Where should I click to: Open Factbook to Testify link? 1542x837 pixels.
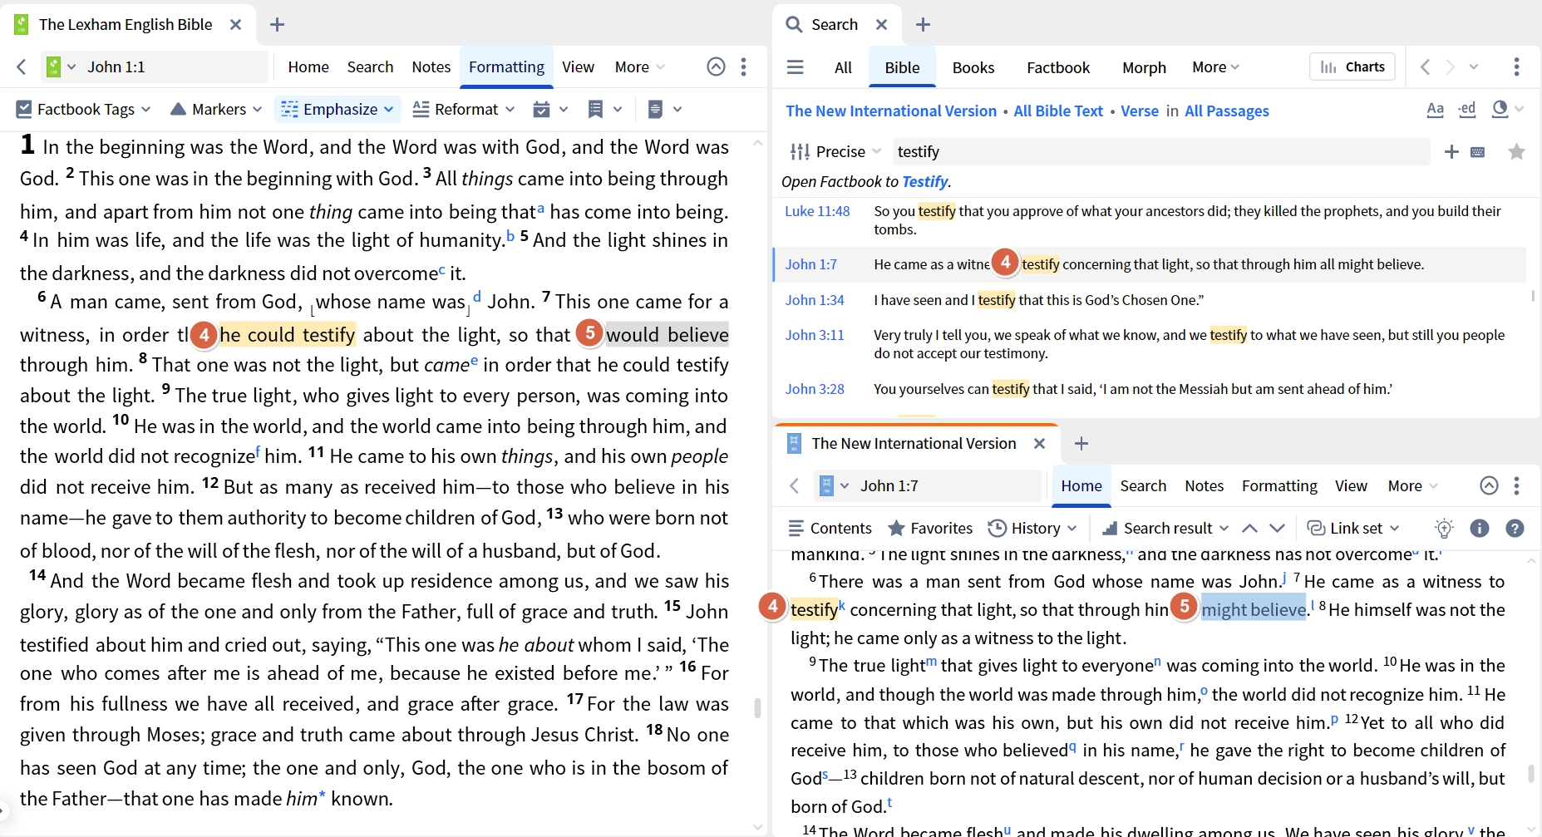point(924,181)
